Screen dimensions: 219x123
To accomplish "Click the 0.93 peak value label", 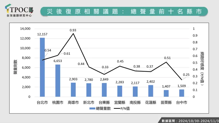I will 73,30.
